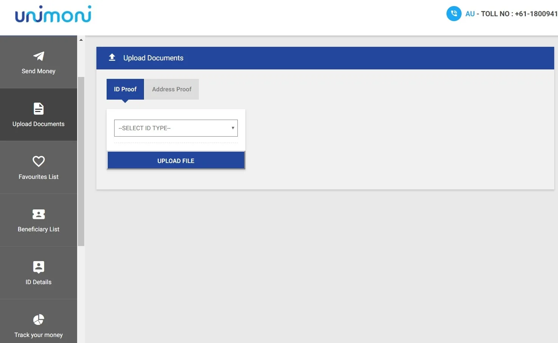This screenshot has height=343, width=558.
Task: Select the ID Proof tab
Action: tap(125, 89)
